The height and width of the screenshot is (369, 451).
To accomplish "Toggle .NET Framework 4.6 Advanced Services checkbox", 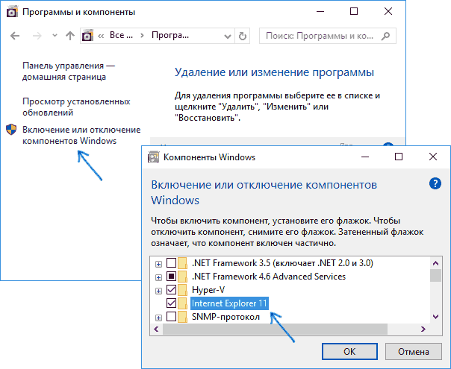I will 172,277.
